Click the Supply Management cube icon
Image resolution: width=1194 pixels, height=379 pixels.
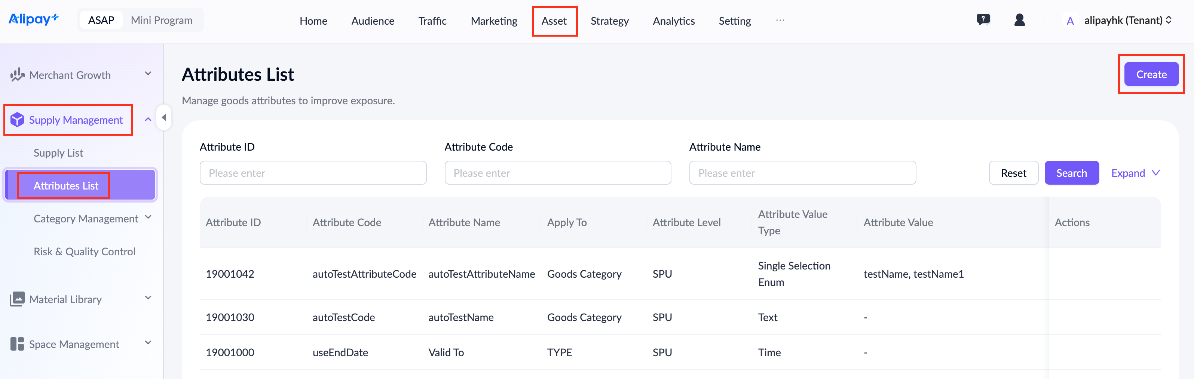click(17, 120)
